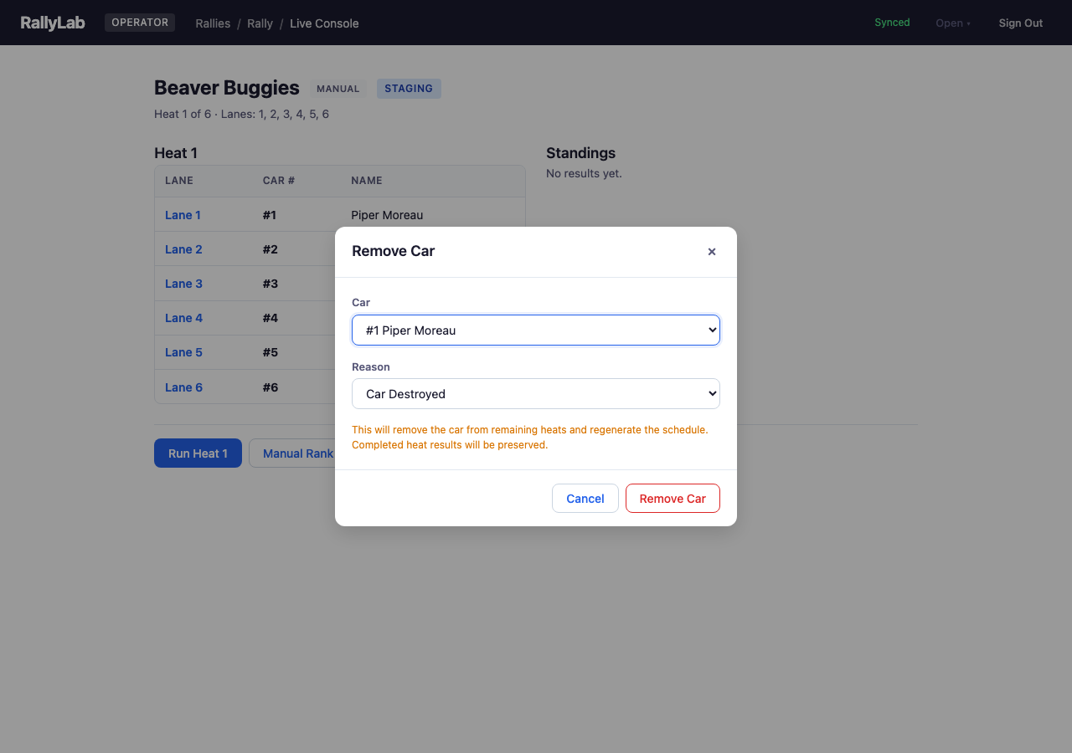Click the RallyLab logo
The height and width of the screenshot is (753, 1072).
pos(53,23)
